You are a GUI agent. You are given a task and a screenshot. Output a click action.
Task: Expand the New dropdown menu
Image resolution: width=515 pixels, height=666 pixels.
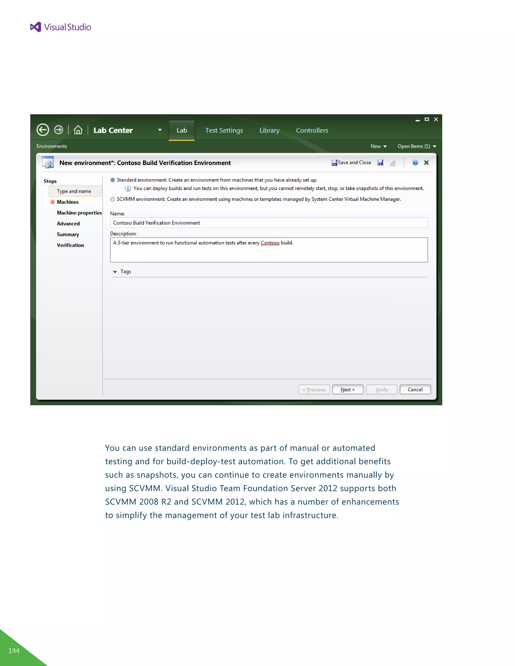click(x=379, y=146)
